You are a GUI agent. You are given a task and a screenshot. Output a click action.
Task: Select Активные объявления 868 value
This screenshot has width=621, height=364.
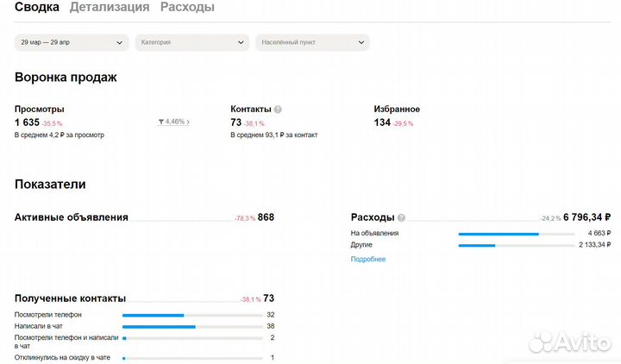point(266,217)
